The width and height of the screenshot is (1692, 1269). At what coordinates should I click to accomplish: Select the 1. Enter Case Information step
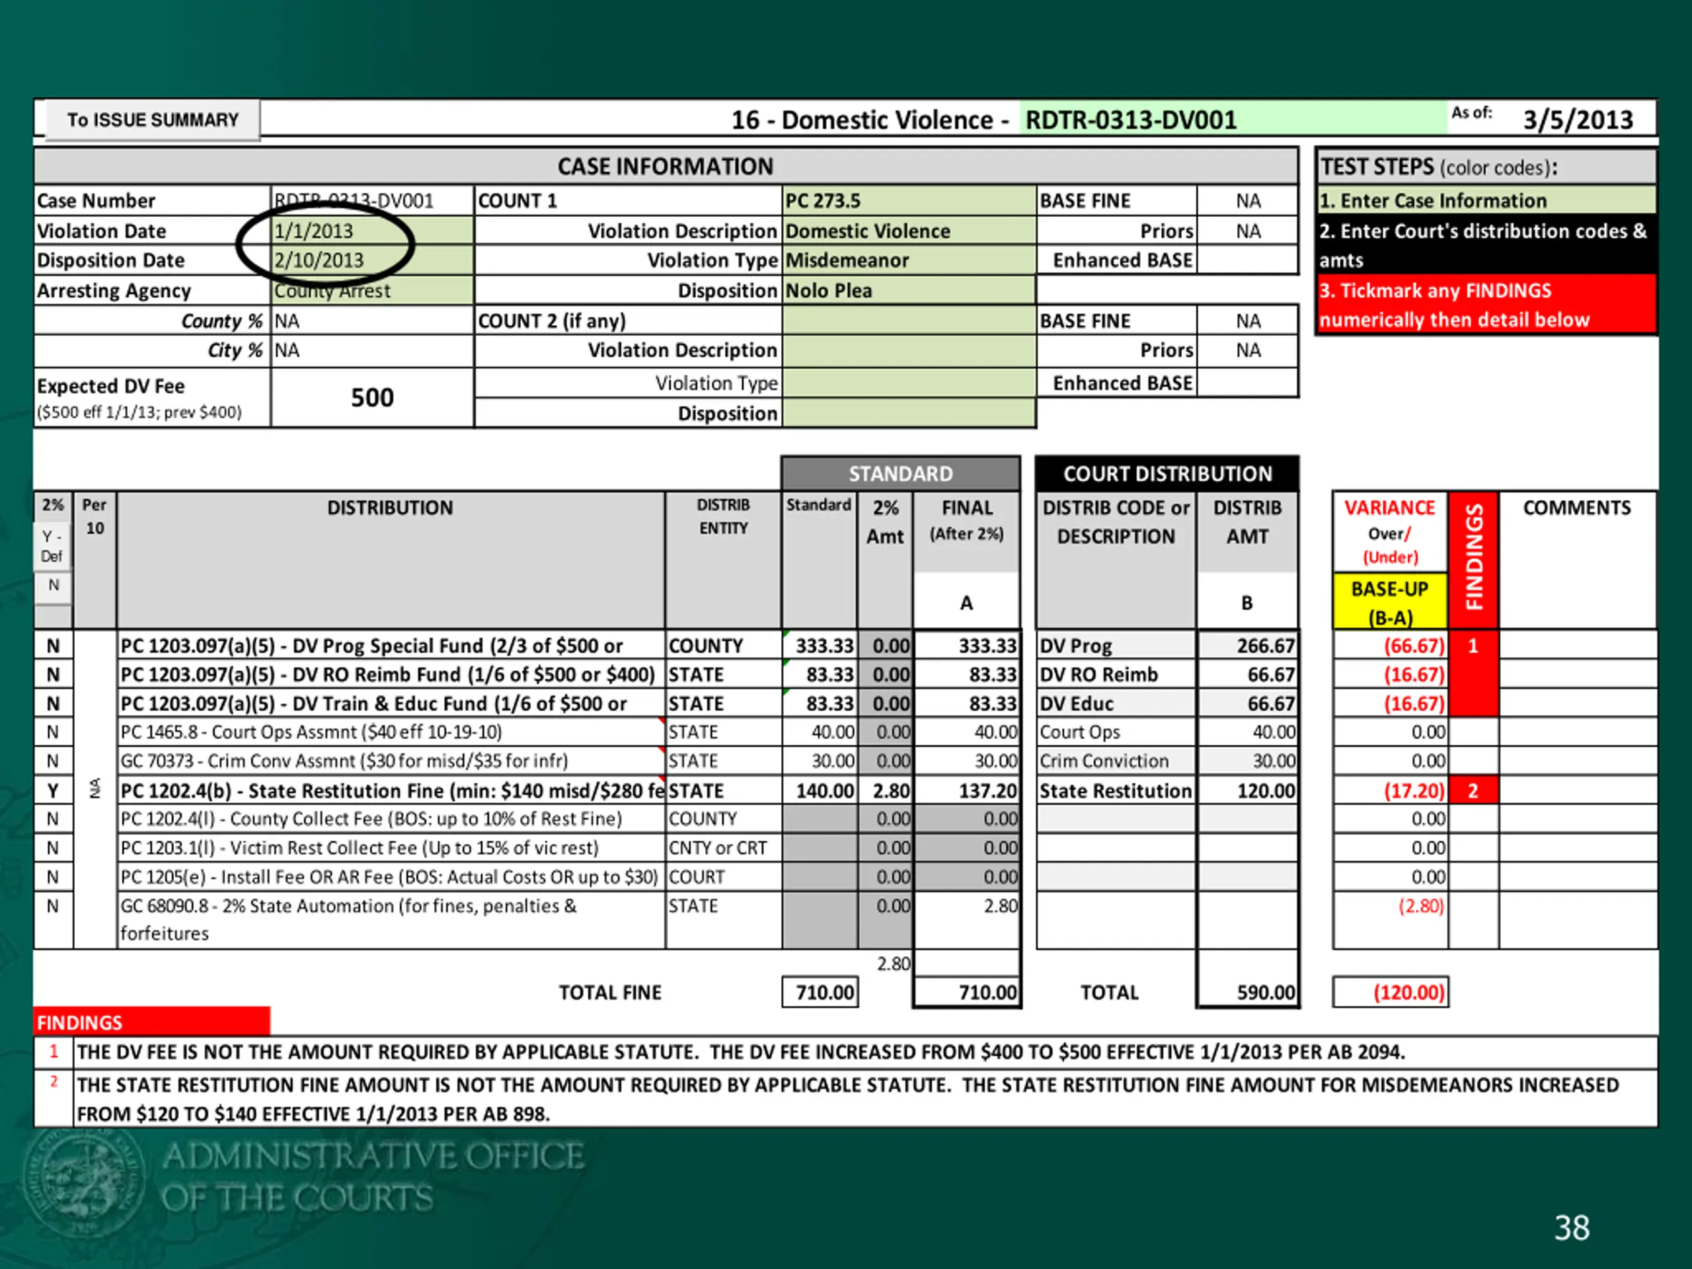pyautogui.click(x=1486, y=200)
